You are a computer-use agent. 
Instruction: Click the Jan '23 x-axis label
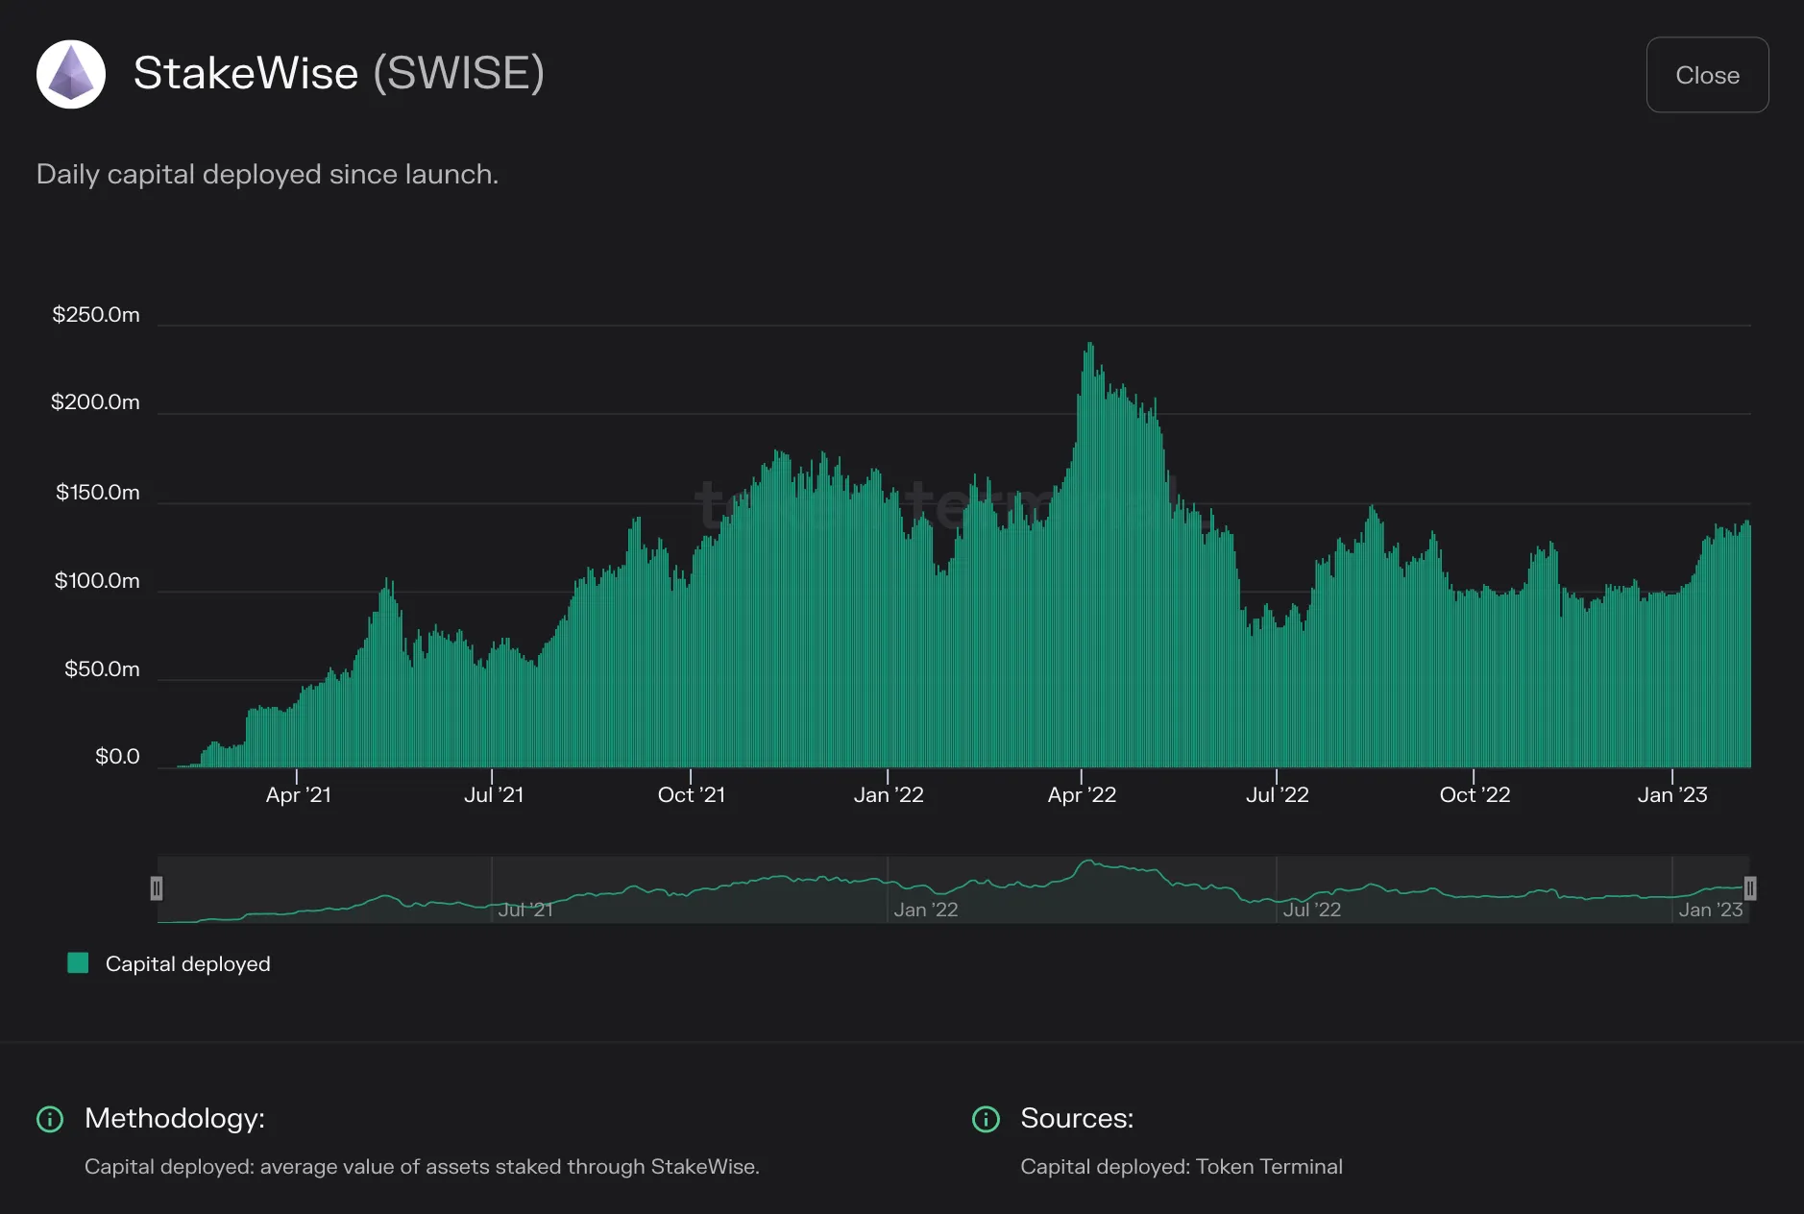tap(1672, 795)
